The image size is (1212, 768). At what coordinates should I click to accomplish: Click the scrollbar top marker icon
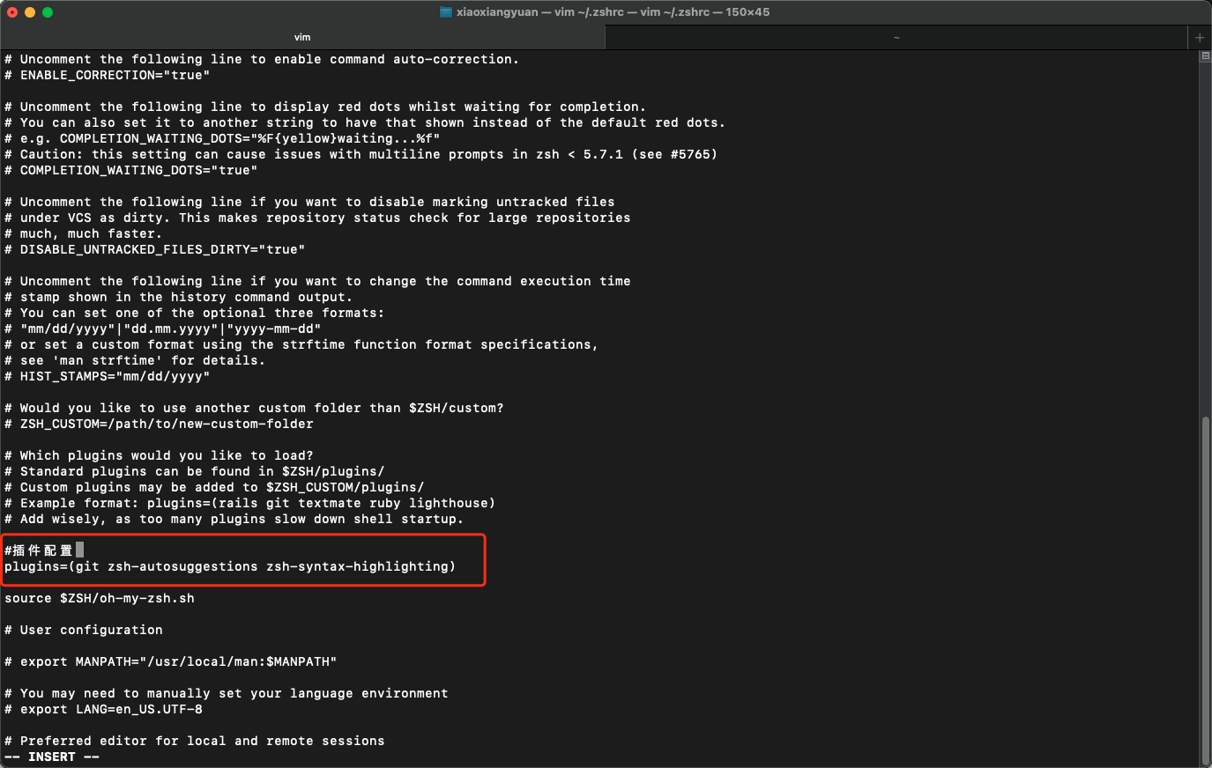tap(1205, 56)
